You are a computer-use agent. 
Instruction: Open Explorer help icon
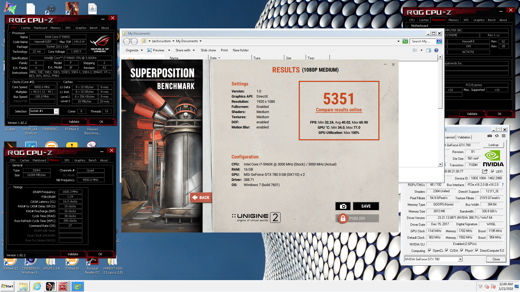pos(436,50)
